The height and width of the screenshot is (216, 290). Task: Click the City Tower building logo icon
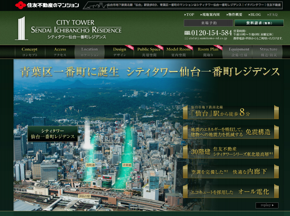click(x=21, y=28)
